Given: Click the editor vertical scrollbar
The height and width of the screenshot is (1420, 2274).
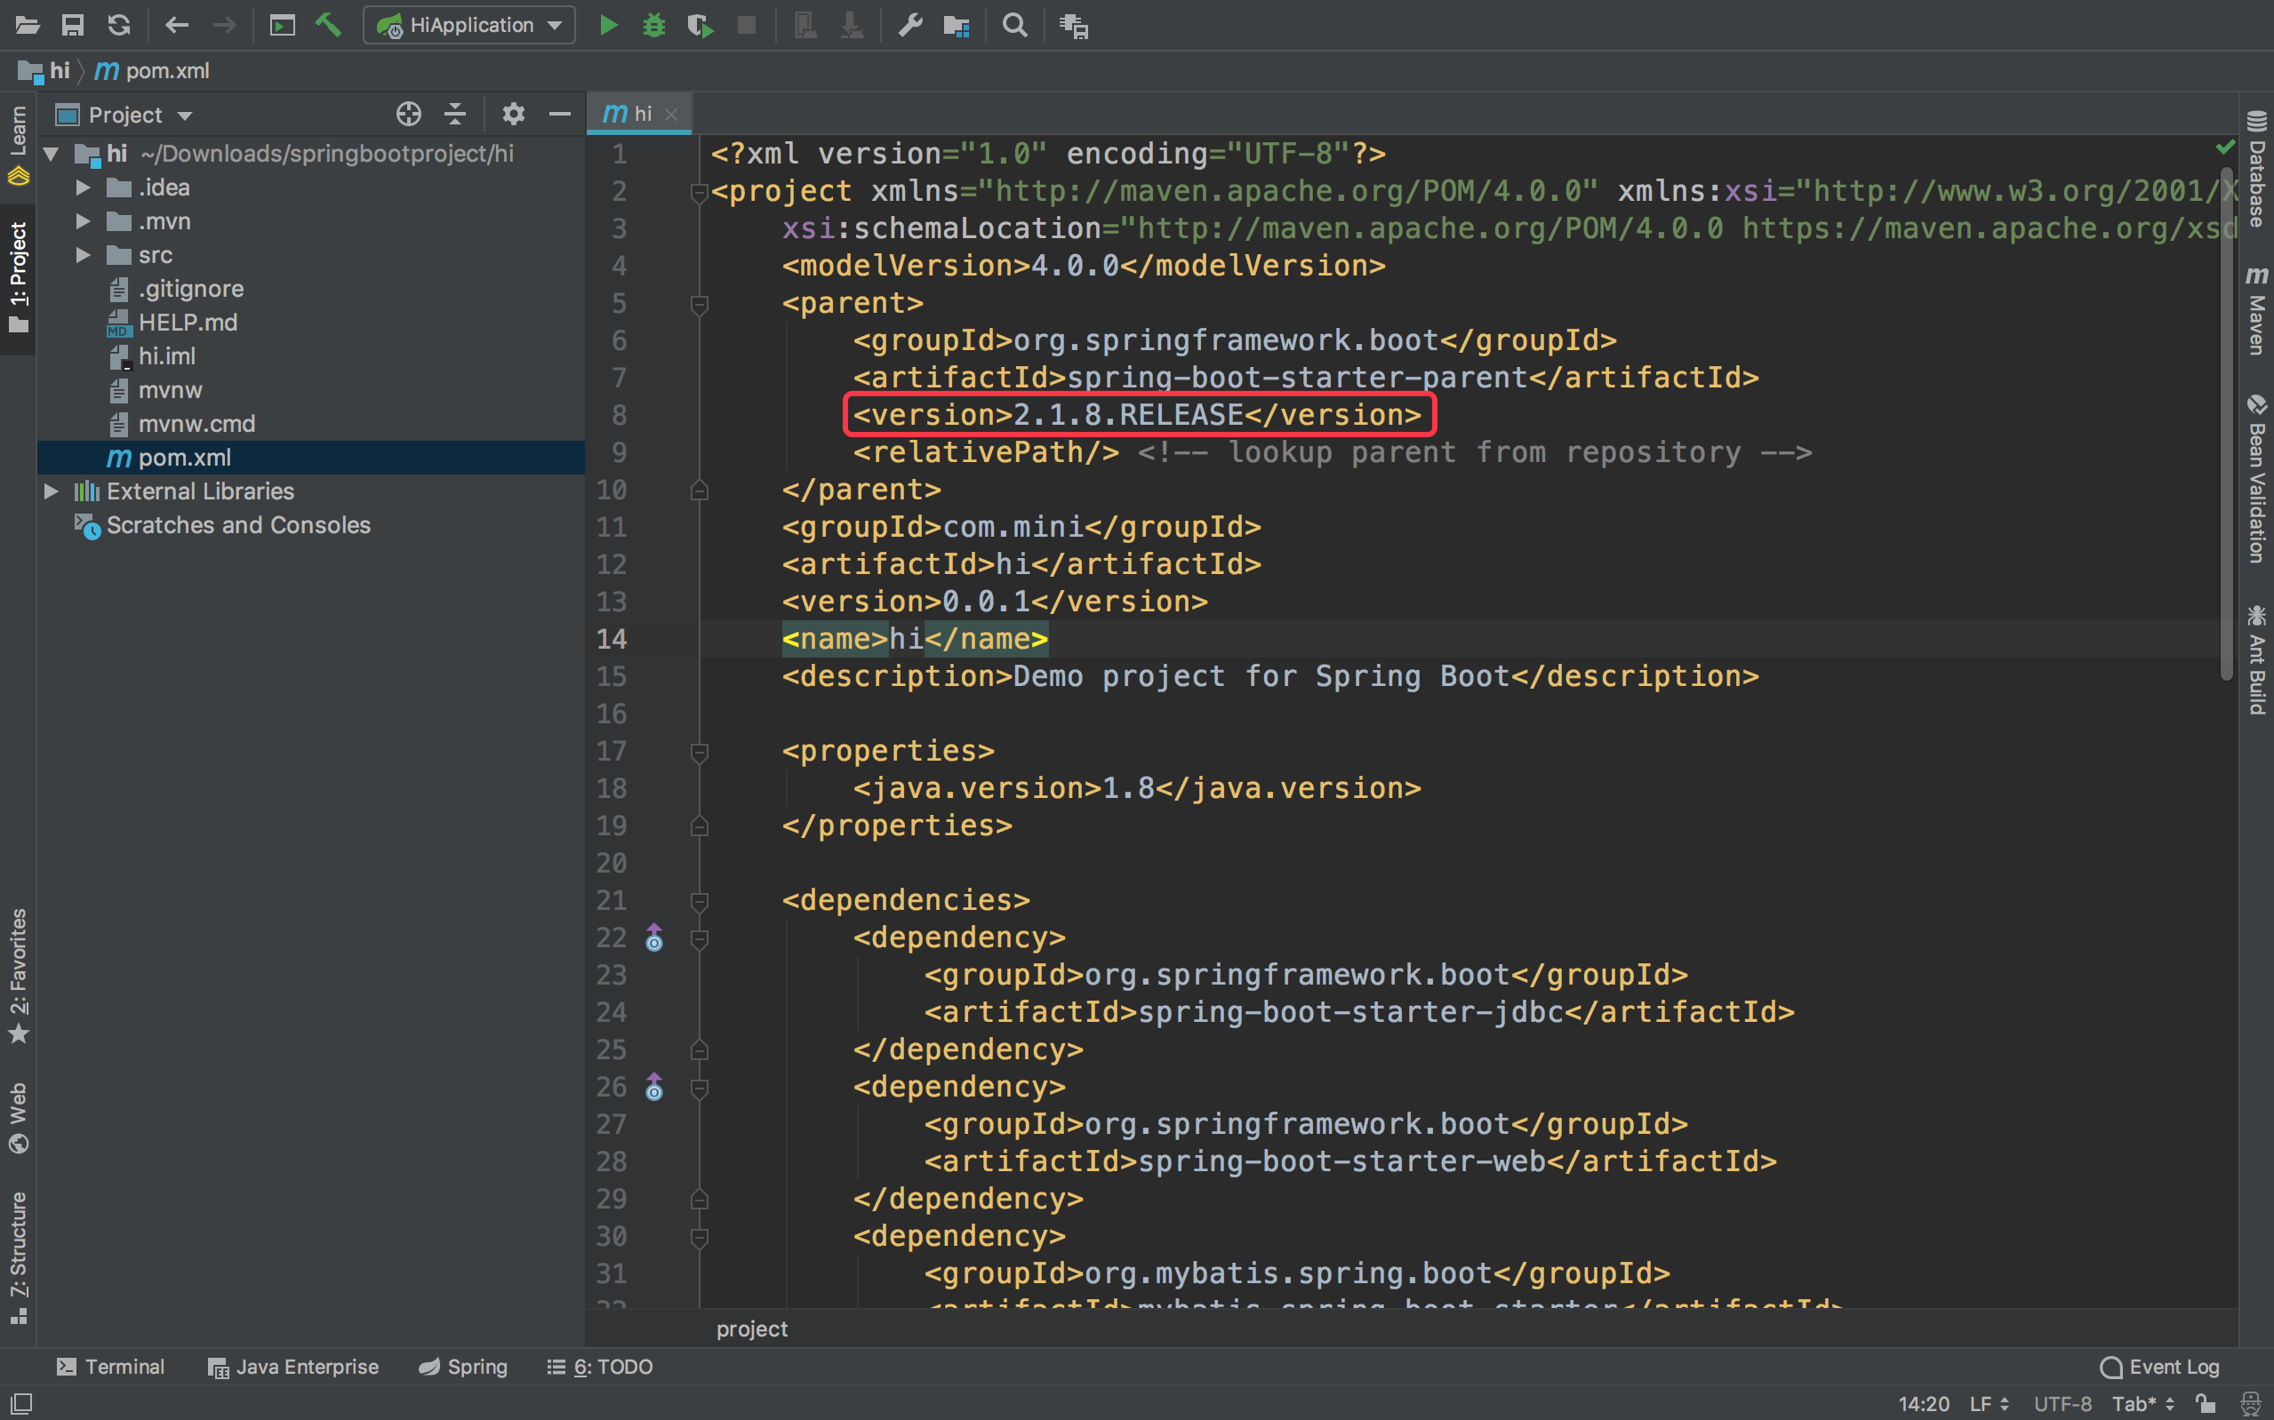Looking at the screenshot, I should click(2225, 423).
